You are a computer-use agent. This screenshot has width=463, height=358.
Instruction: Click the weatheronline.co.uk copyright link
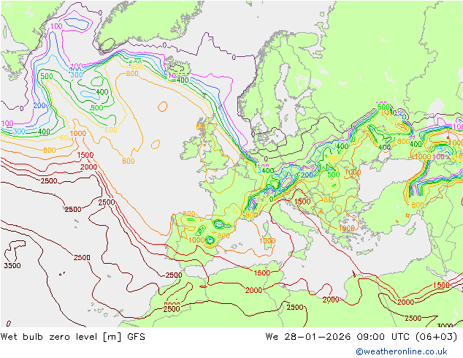coord(401,351)
